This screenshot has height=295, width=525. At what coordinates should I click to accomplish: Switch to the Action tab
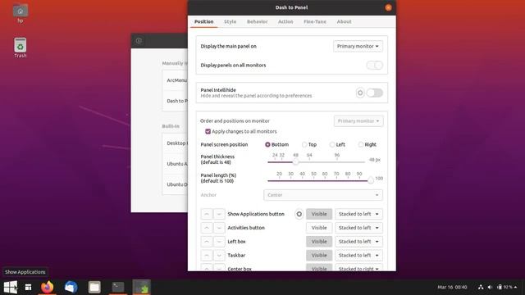(285, 21)
